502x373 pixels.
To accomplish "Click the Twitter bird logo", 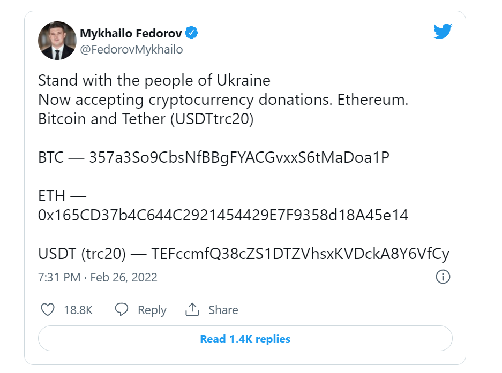I will 443,31.
